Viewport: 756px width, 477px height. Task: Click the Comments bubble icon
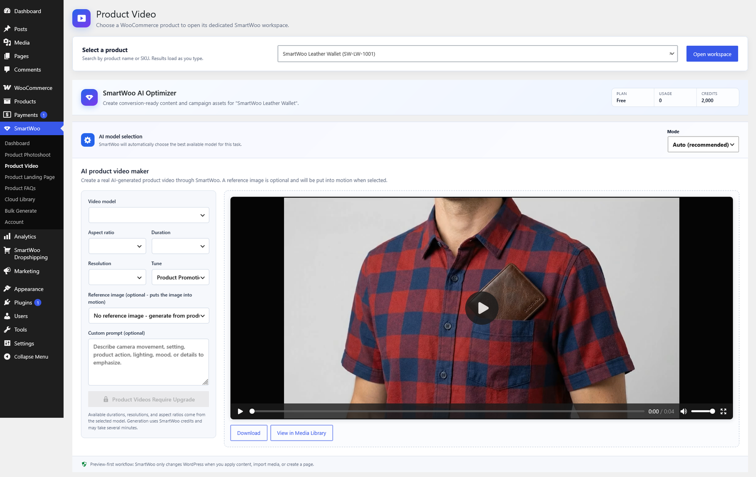(7, 69)
